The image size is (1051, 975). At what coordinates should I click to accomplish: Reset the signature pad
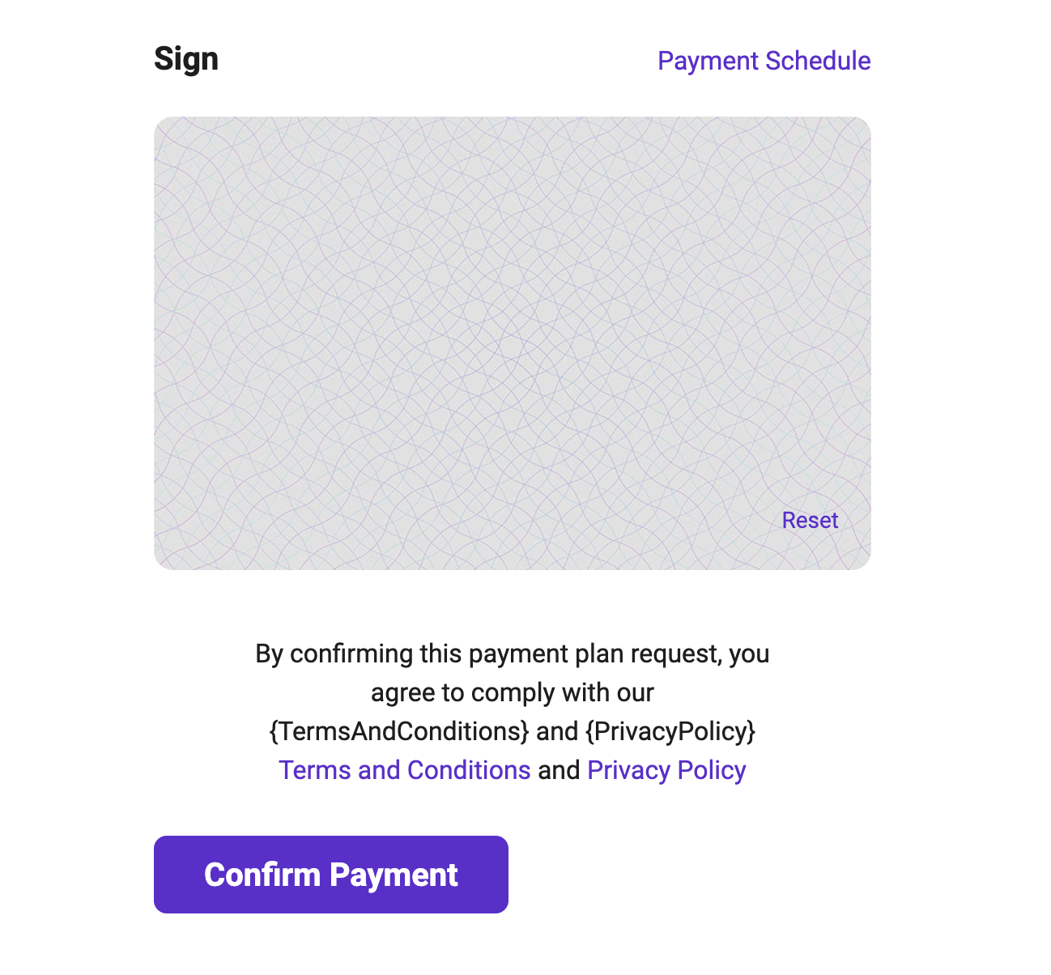coord(810,520)
